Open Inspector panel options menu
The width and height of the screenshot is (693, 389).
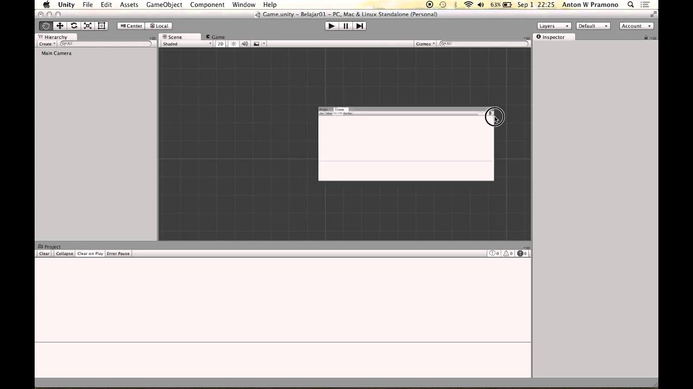point(654,38)
